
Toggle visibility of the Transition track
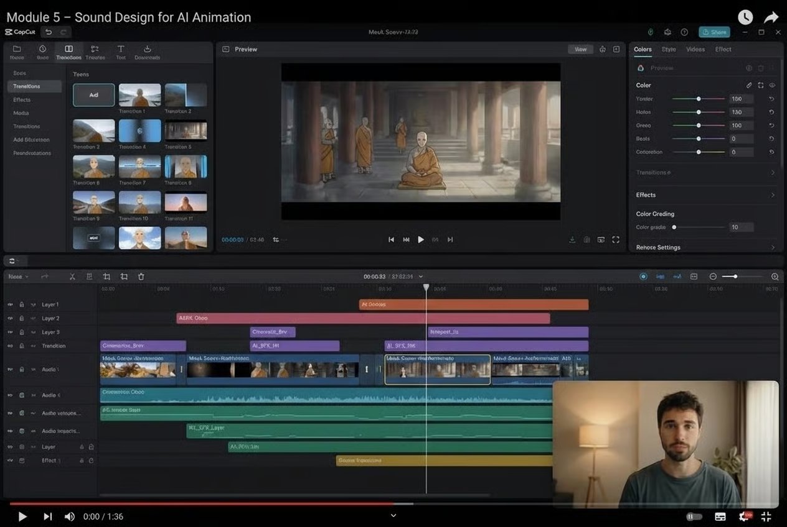9,346
